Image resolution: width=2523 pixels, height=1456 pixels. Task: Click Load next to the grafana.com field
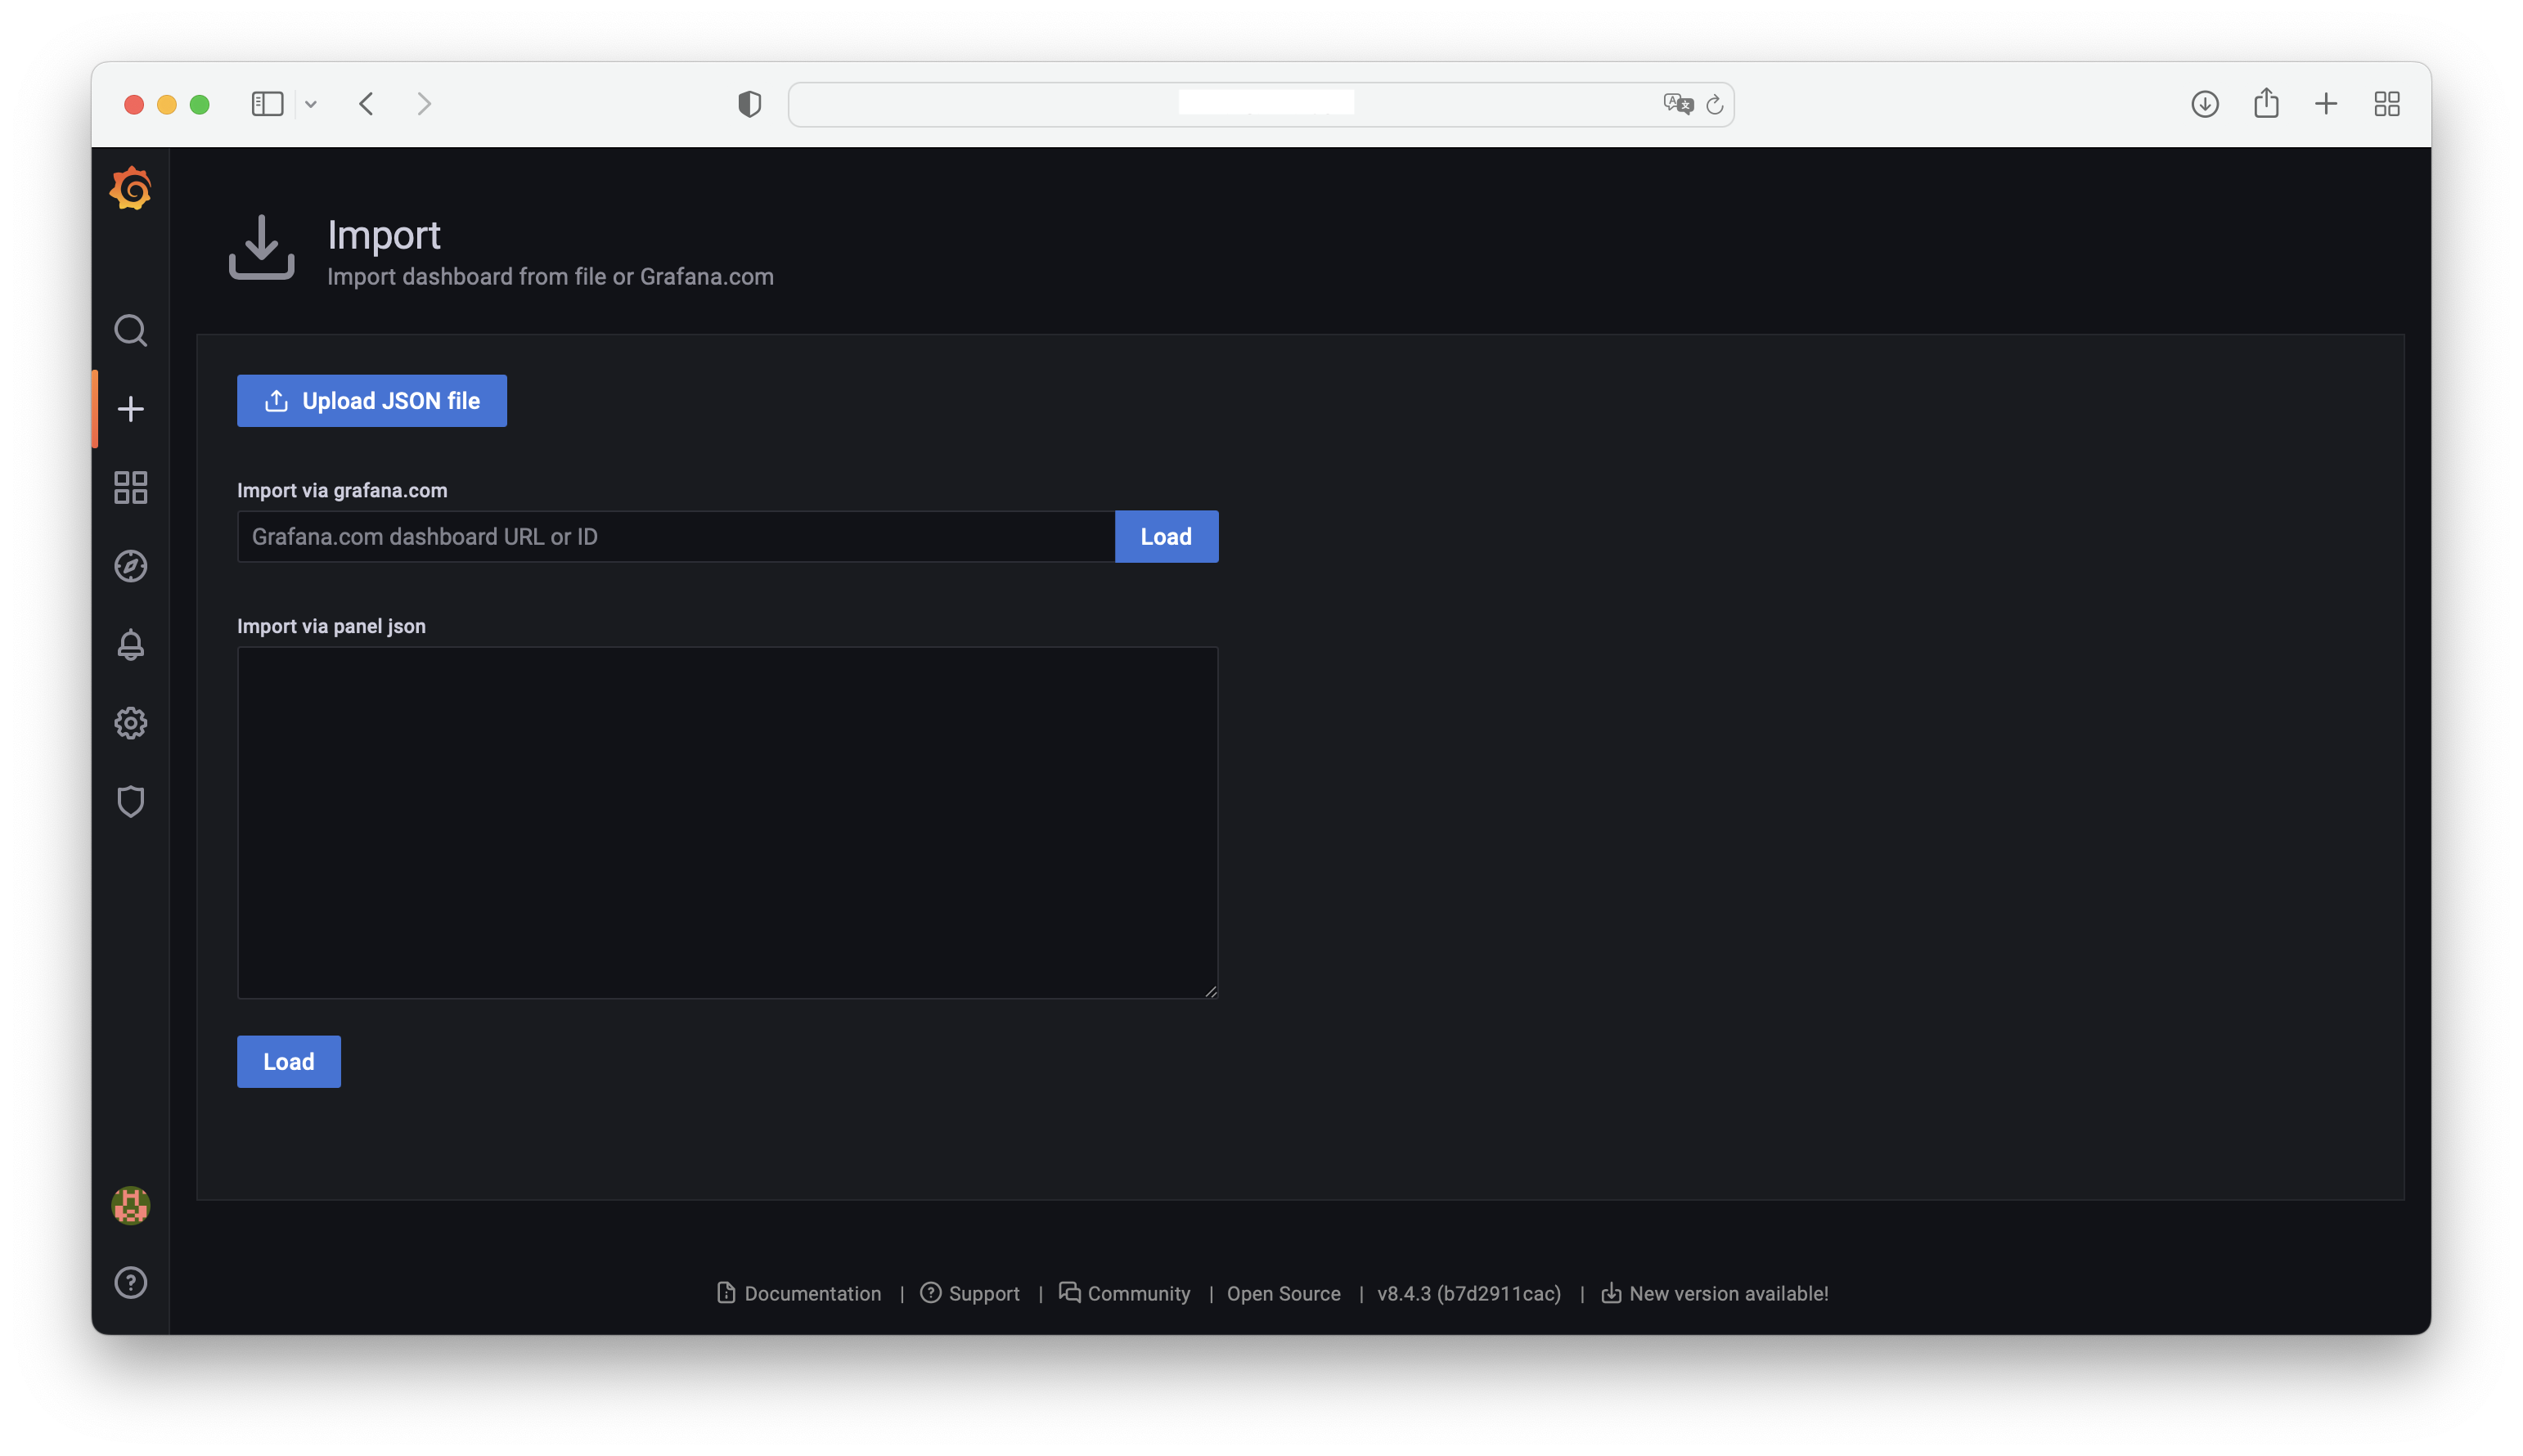click(x=1166, y=537)
